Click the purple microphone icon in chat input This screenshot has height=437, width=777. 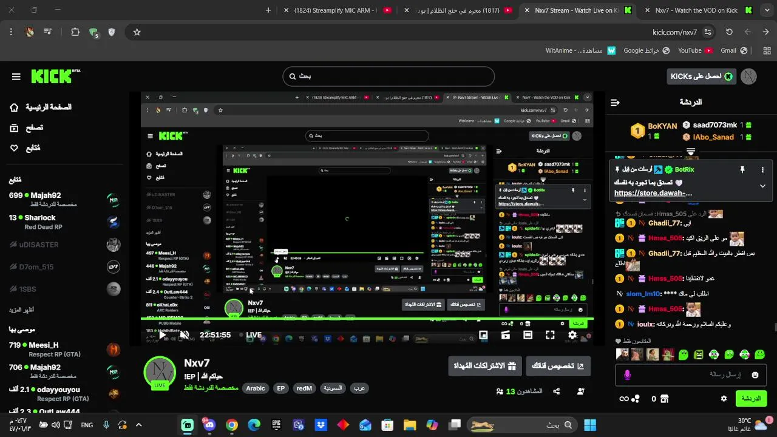point(628,375)
